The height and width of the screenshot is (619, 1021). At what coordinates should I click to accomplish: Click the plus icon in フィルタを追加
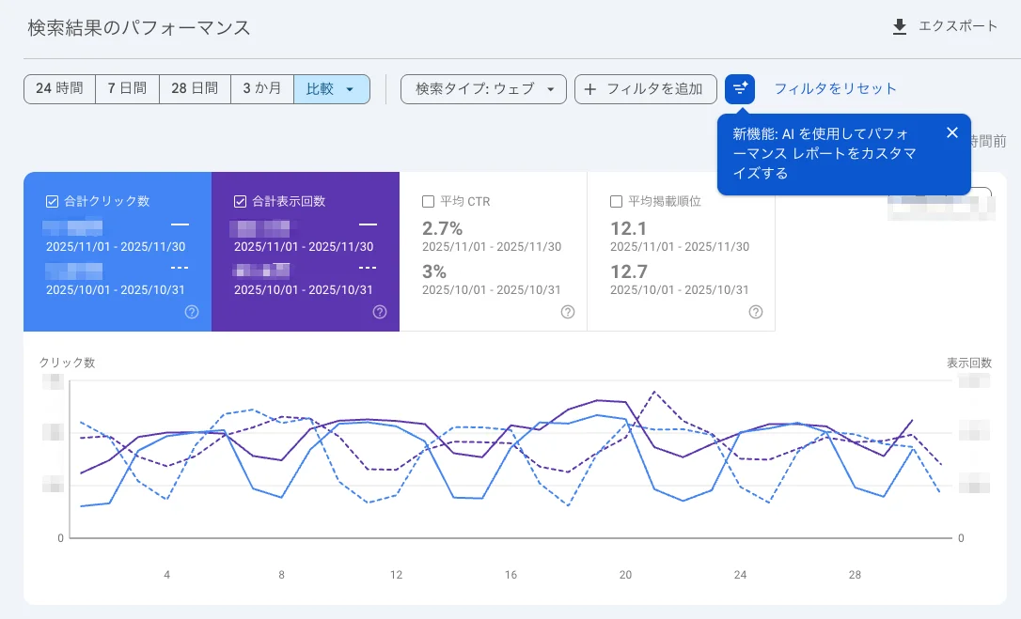click(x=590, y=89)
